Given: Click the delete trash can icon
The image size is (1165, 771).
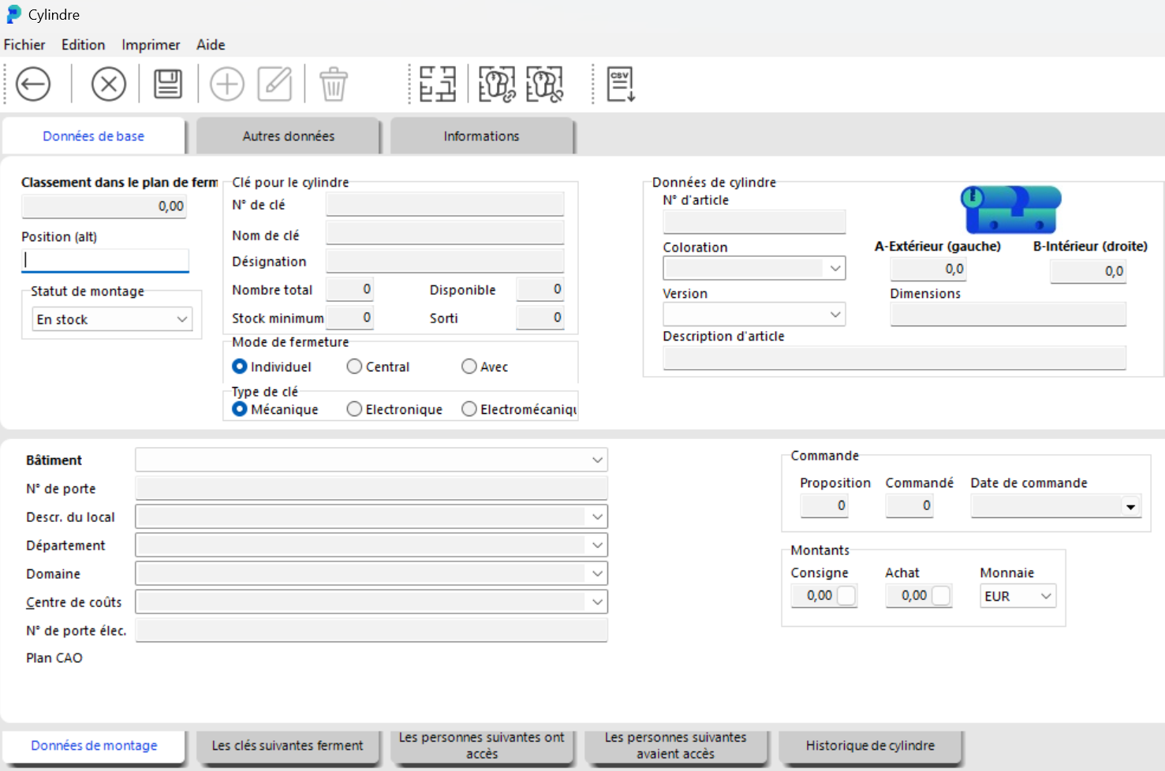Looking at the screenshot, I should point(333,84).
